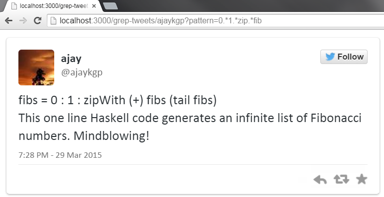Reload the page with refresh icon
384x197 pixels.
pyautogui.click(x=37, y=20)
